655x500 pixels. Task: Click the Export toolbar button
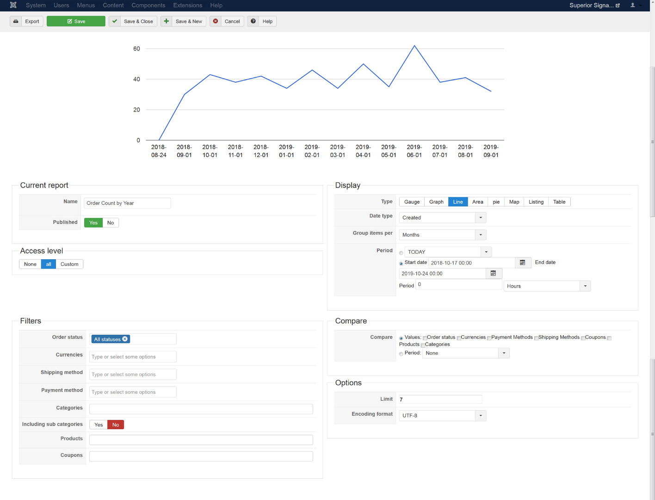(x=27, y=21)
